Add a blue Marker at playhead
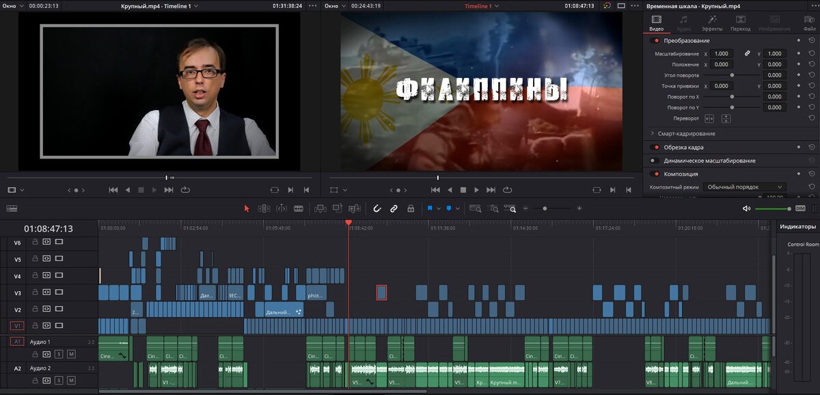 pos(449,208)
